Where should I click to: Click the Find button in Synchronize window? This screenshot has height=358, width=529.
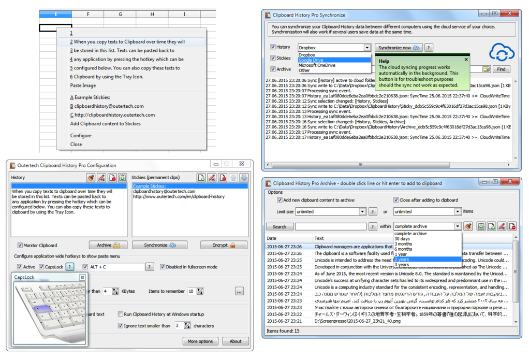[502, 69]
